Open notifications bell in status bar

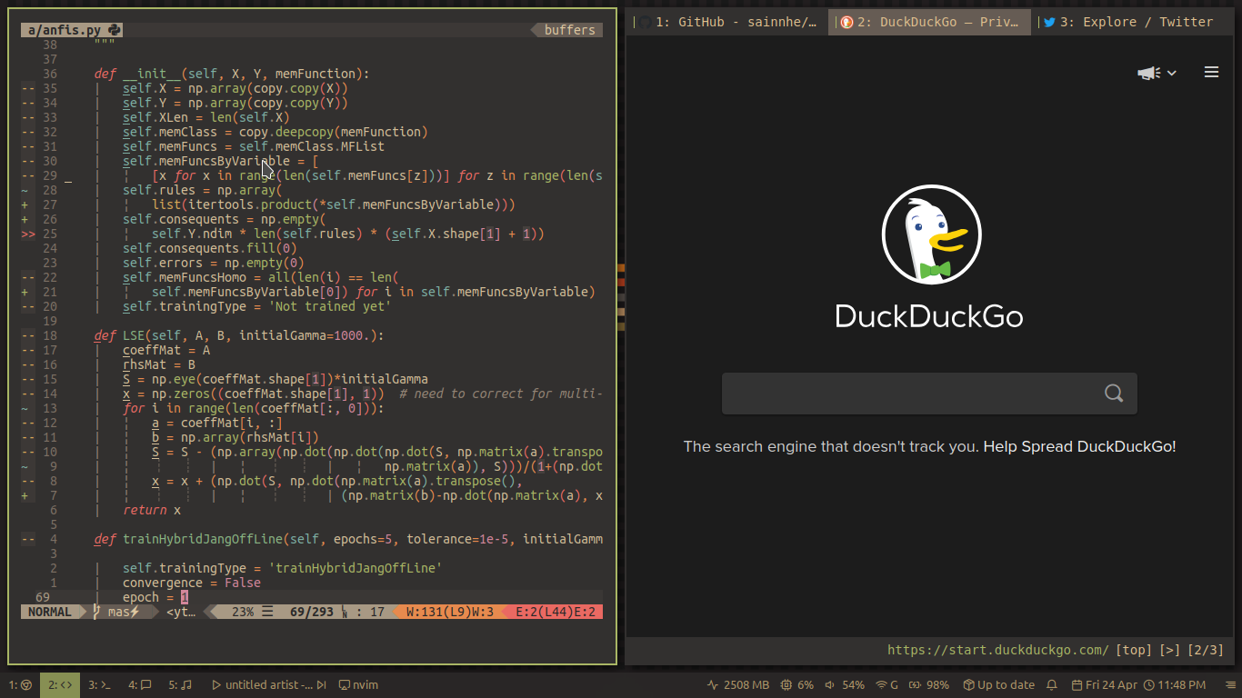pos(1052,684)
